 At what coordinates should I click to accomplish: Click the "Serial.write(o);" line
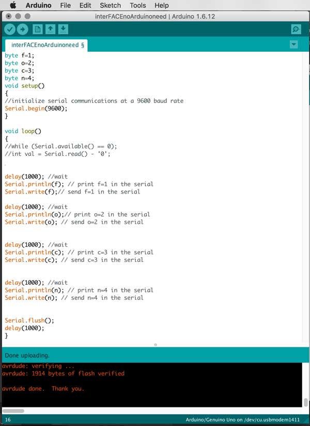coord(74,222)
